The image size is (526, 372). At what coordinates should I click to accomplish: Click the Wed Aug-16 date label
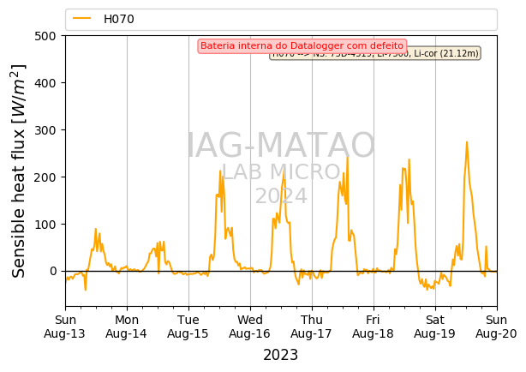coord(250,327)
